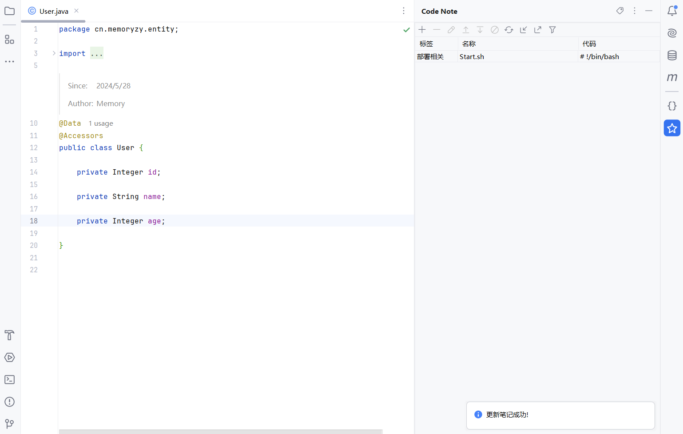Image resolution: width=683 pixels, height=434 pixels.
Task: Open the Database tool window
Action: [672, 55]
